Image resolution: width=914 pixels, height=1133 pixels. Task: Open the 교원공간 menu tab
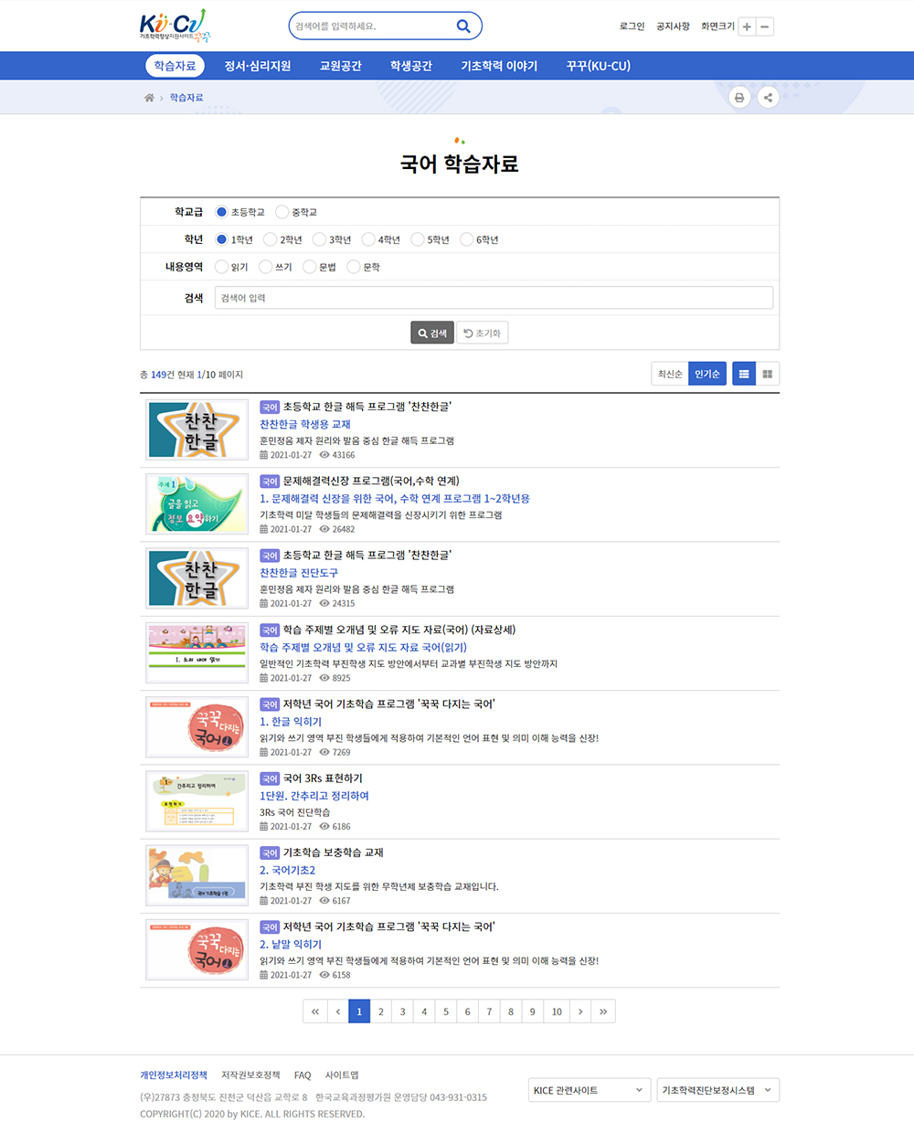[x=340, y=66]
